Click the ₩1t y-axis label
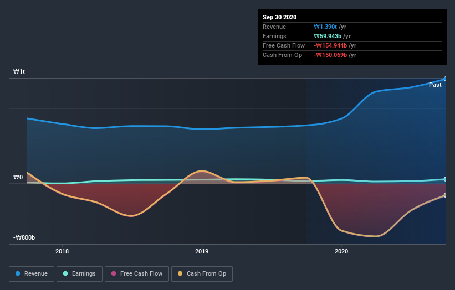Viewport: 455px width, 290px height. pos(19,71)
